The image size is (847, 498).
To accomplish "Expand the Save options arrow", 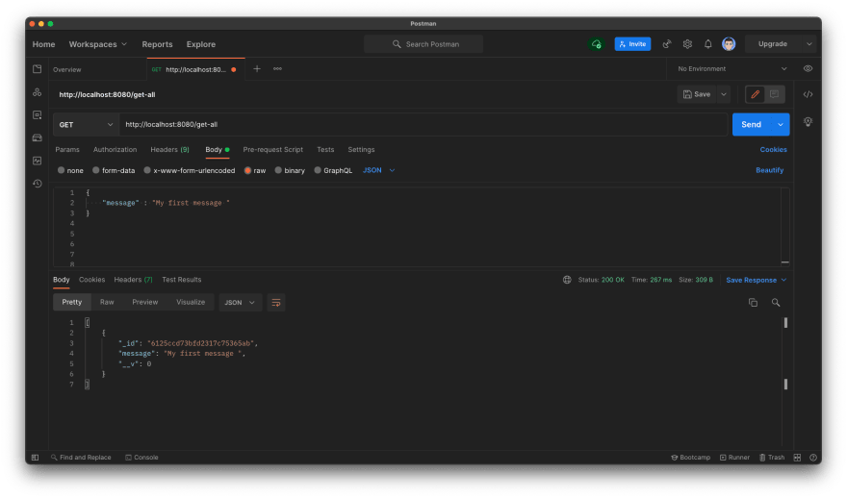I will (x=724, y=94).
